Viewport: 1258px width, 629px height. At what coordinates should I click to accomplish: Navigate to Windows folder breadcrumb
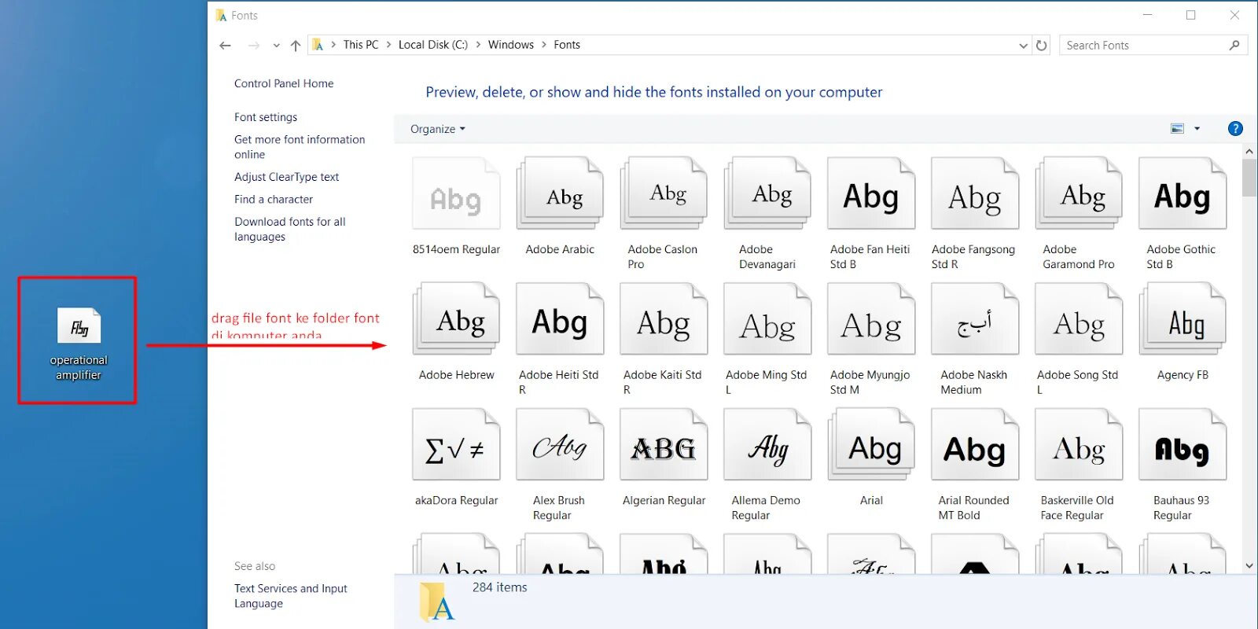pyautogui.click(x=511, y=45)
